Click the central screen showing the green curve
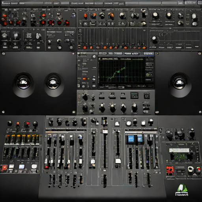Screen dimensions: 202x202 coord(122,71)
